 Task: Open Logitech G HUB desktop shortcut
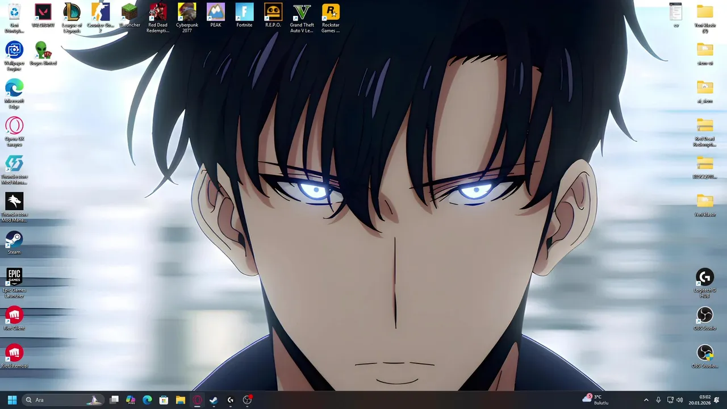[x=705, y=283]
